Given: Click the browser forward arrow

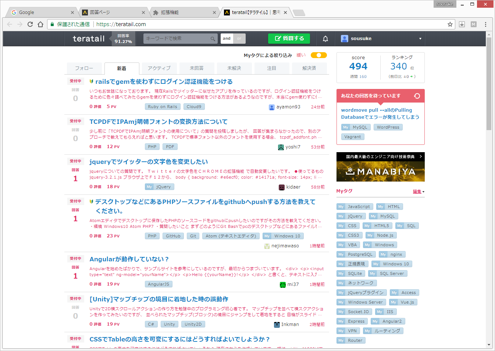Looking at the screenshot, I should pos(20,24).
